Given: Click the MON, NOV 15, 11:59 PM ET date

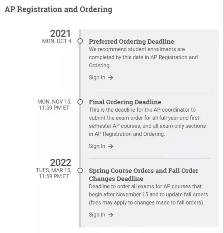Looking at the screenshot, I should pyautogui.click(x=54, y=105).
